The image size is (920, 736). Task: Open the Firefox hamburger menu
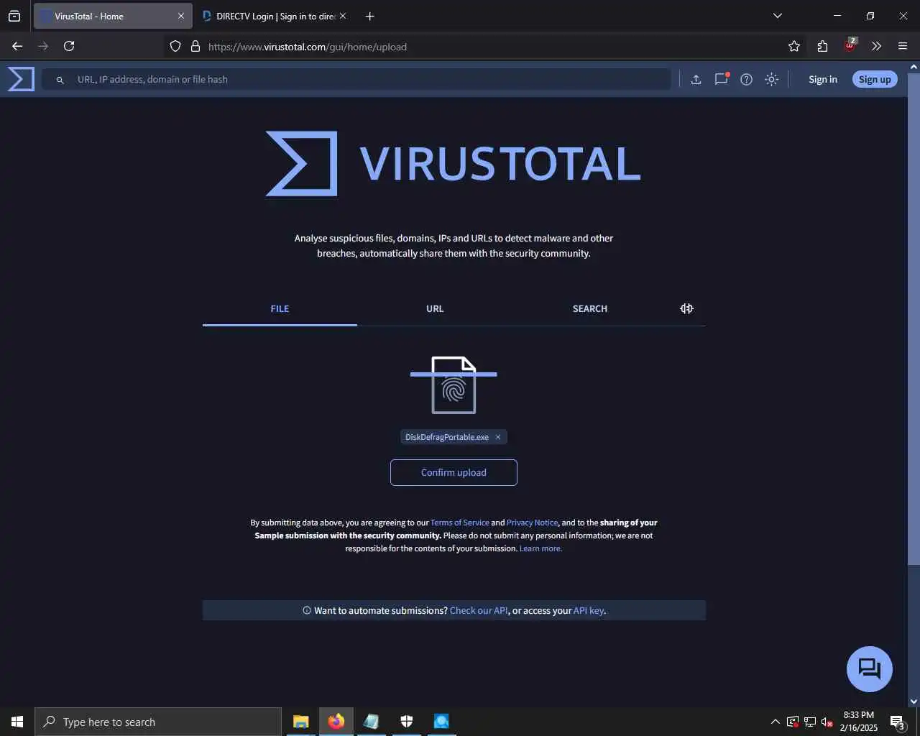903,46
